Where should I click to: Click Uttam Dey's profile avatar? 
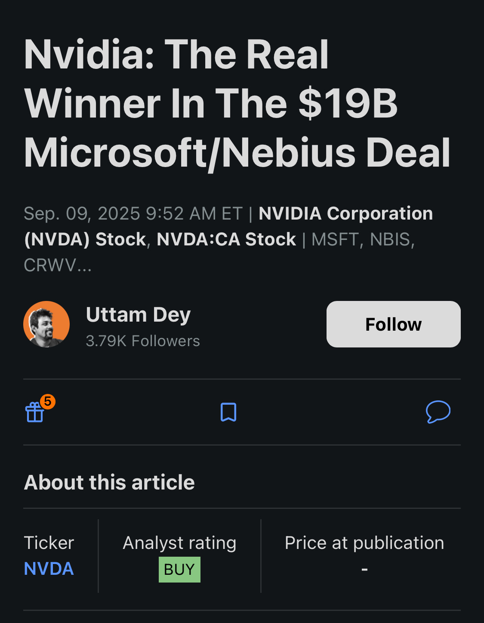click(x=46, y=324)
